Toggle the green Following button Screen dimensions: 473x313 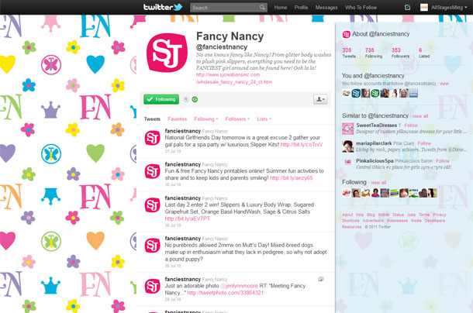click(161, 99)
